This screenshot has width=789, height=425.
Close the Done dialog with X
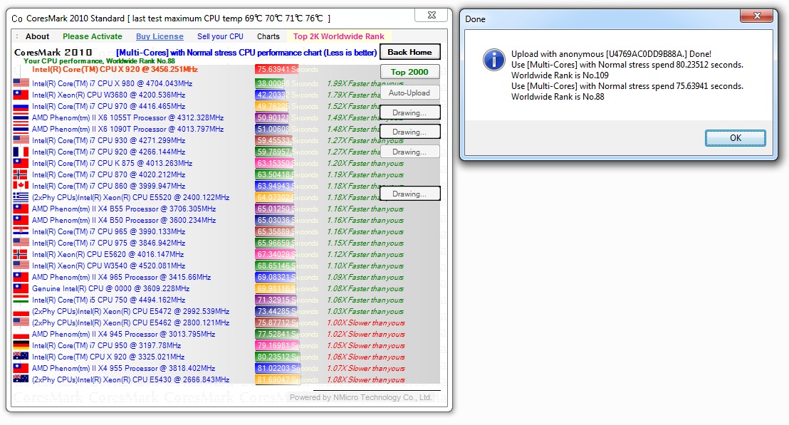point(756,16)
